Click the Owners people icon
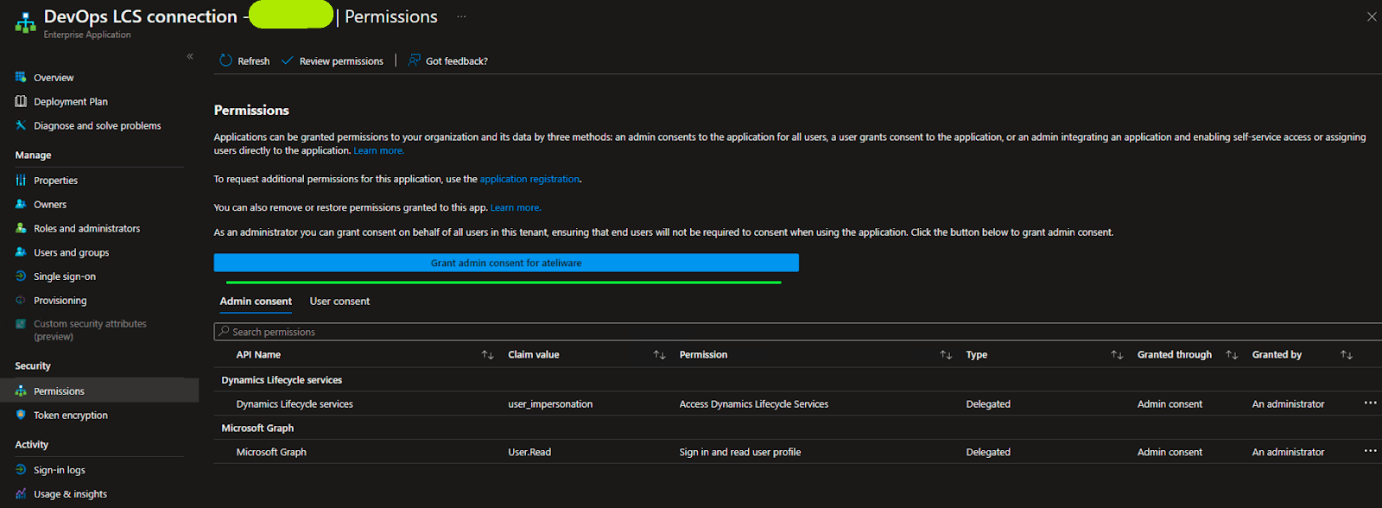Viewport: 1382px width, 508px height. pyautogui.click(x=21, y=204)
